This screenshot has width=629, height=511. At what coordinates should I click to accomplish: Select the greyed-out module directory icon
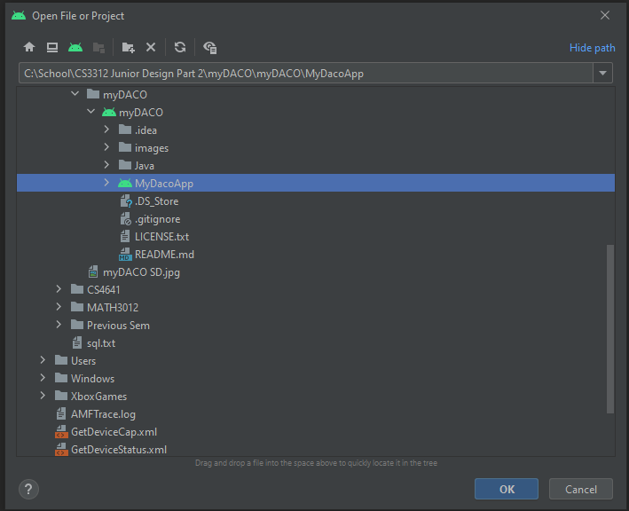[x=98, y=47]
